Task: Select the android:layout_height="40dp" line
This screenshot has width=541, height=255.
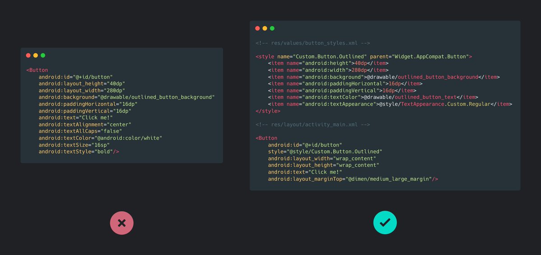Action: [x=82, y=84]
